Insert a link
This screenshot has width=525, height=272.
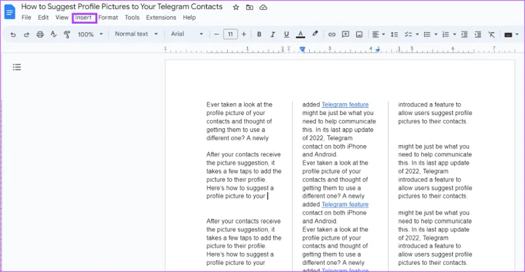point(332,34)
